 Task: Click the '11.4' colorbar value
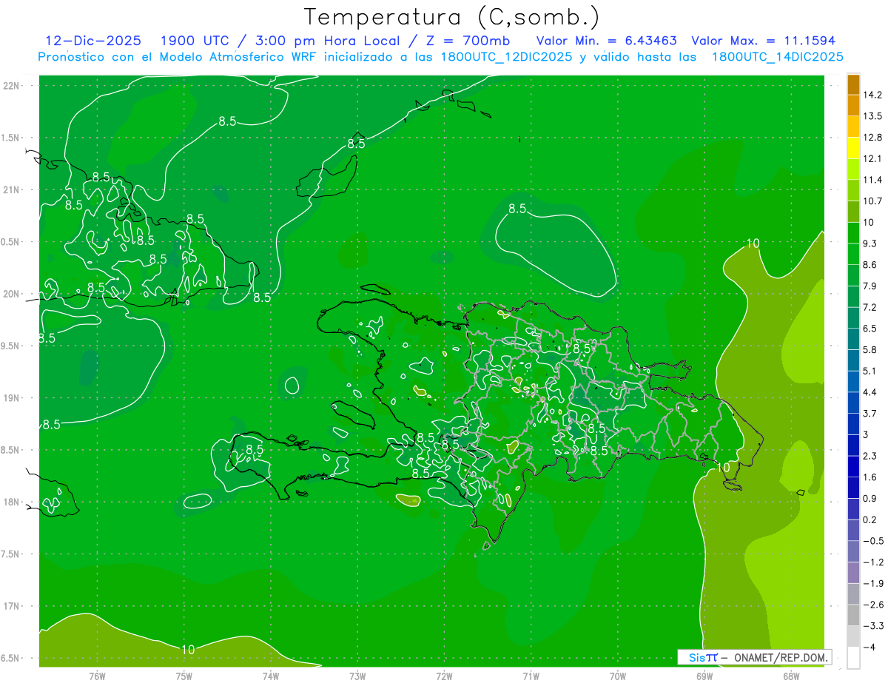pos(872,180)
